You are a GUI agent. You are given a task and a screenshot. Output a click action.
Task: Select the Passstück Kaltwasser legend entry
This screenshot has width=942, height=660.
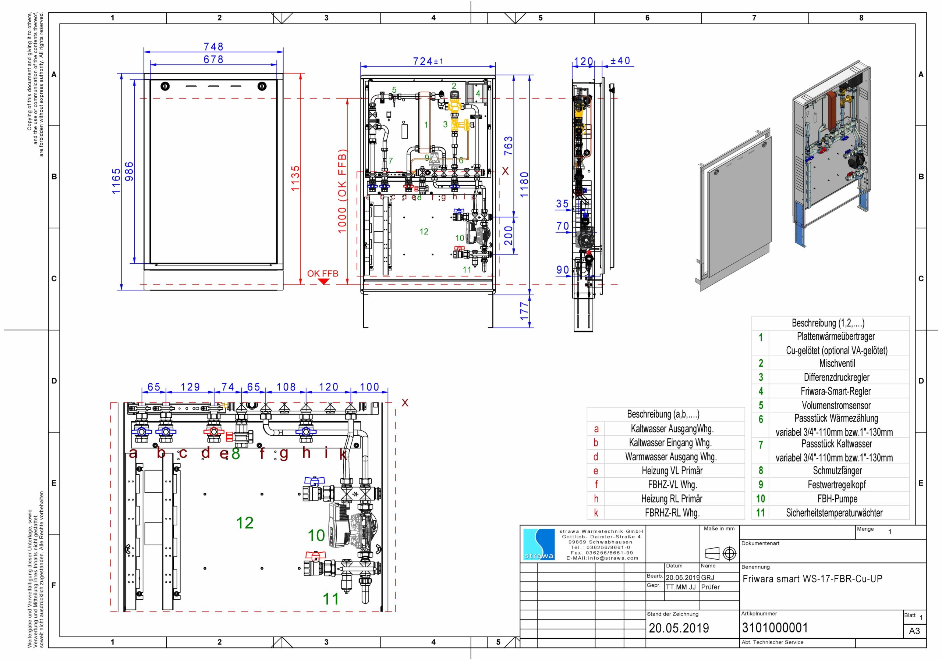point(831,450)
